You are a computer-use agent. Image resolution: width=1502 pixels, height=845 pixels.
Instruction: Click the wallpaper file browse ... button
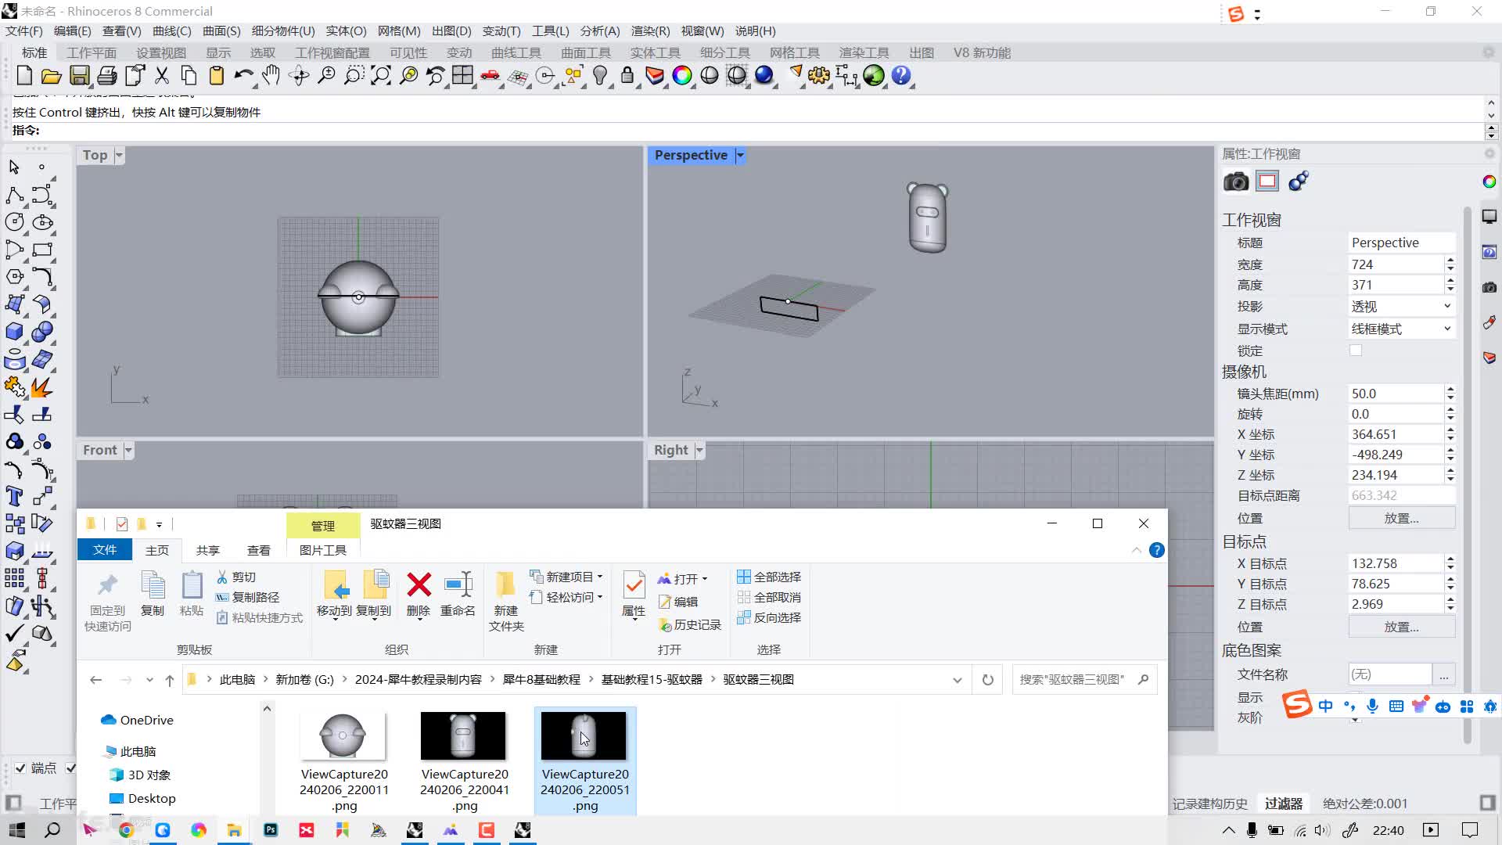coord(1443,674)
